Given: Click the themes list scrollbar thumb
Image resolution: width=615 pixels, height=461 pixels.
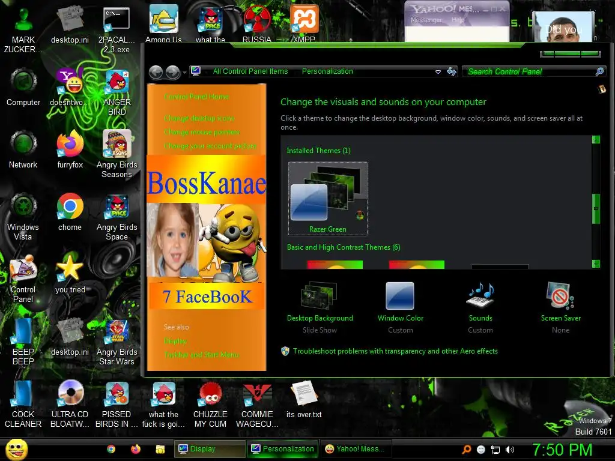Looking at the screenshot, I should [596, 208].
